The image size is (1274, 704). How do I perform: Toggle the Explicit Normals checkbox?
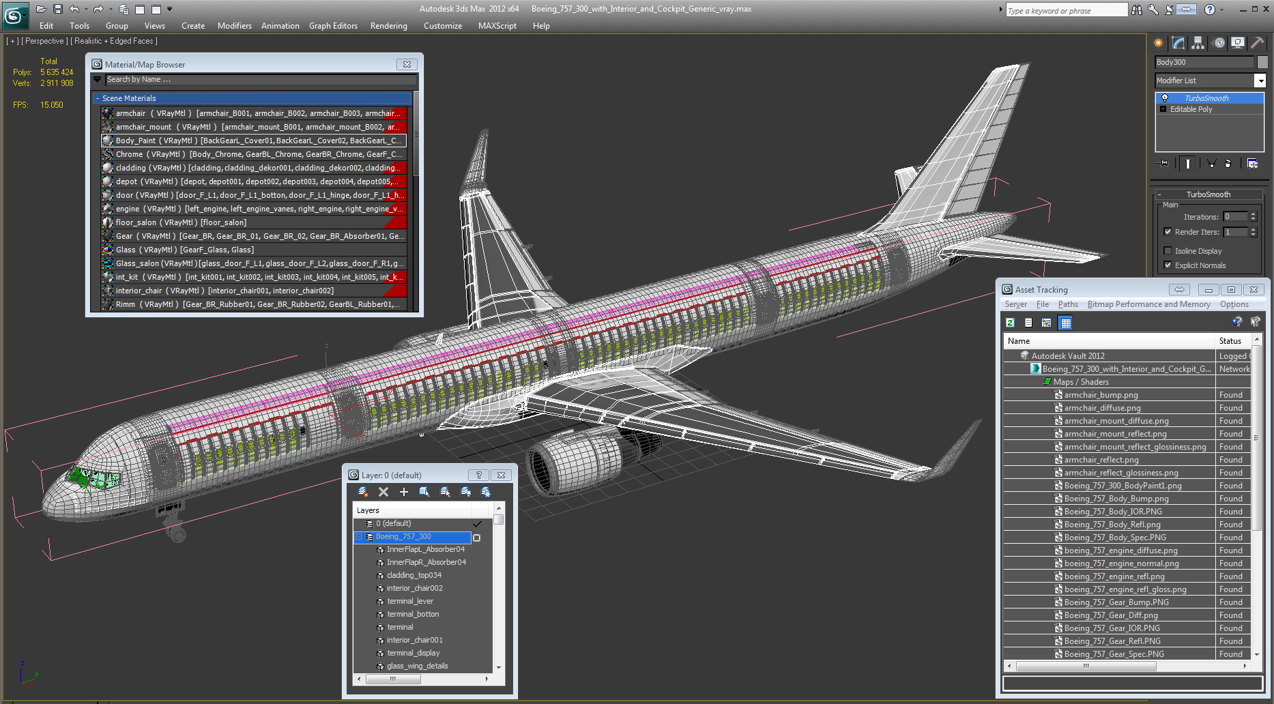pos(1168,265)
